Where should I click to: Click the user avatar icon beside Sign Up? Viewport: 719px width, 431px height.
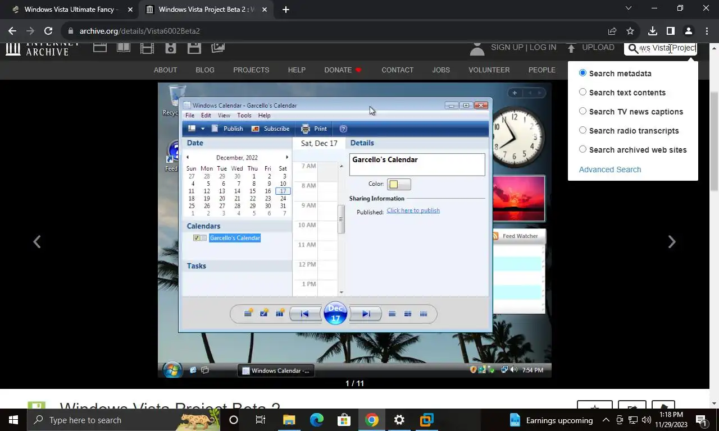click(x=477, y=49)
